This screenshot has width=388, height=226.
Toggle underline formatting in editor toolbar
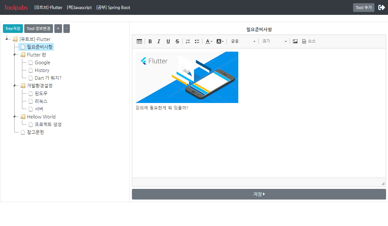tap(168, 41)
